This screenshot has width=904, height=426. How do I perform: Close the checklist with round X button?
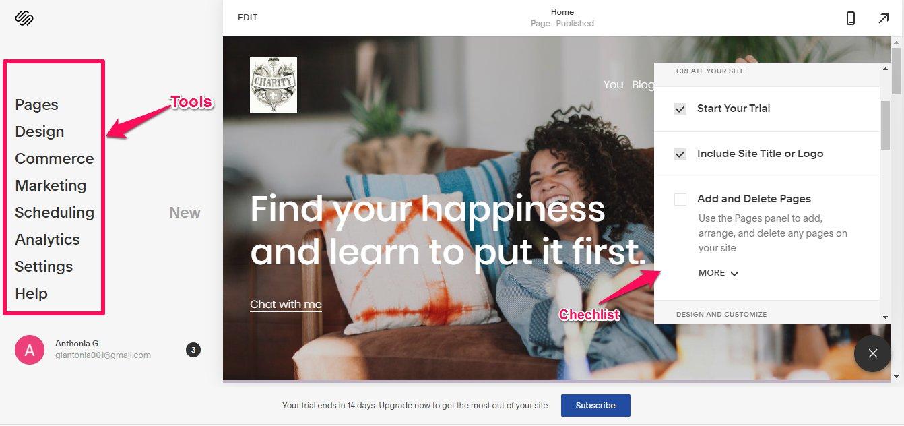point(873,353)
